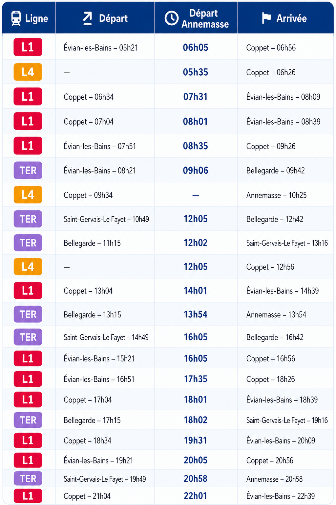The height and width of the screenshot is (505, 336).
Task: Click the clock icon beside Départ Annemasse
Action: pyautogui.click(x=172, y=18)
